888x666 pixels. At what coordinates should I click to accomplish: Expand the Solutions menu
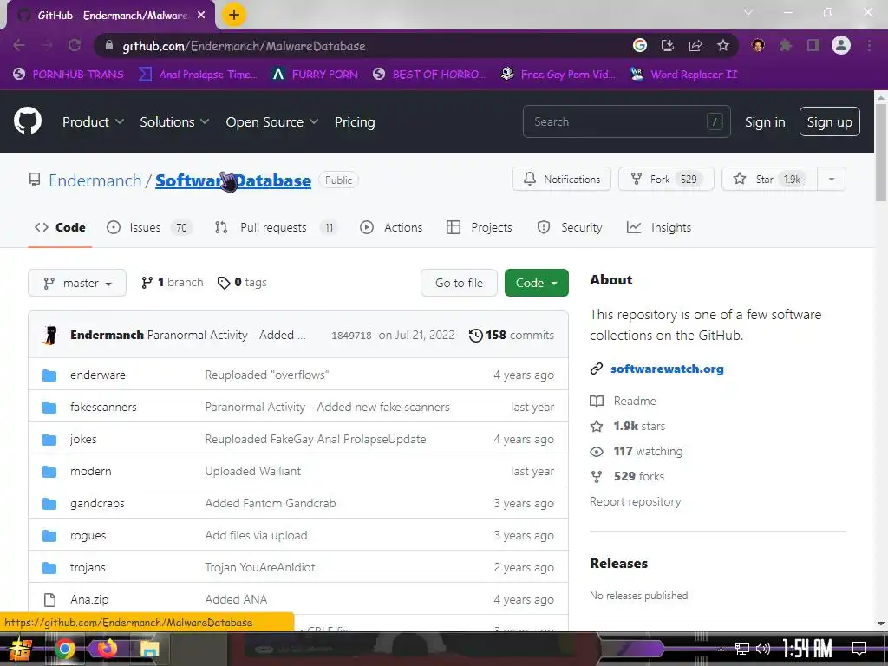tap(174, 121)
